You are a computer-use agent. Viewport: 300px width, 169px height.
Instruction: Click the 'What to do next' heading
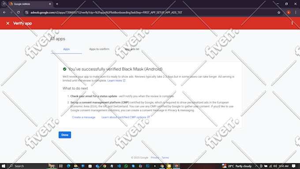tap(75, 88)
